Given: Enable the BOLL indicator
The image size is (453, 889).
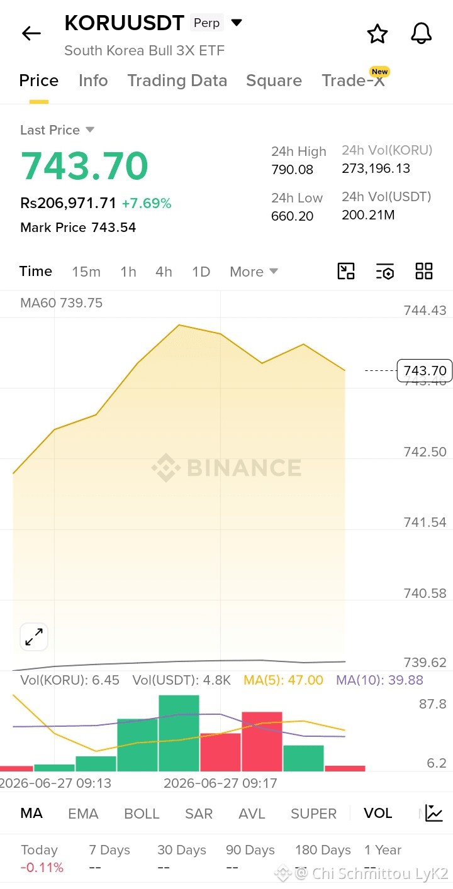Looking at the screenshot, I should 142,814.
